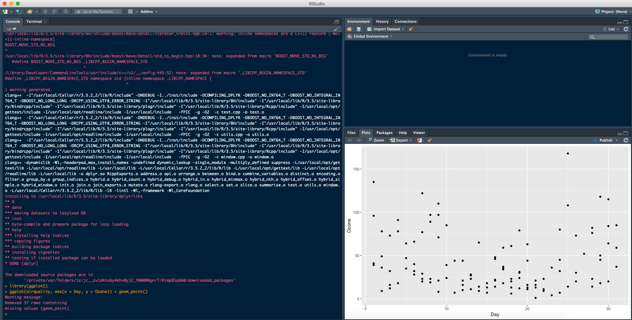This screenshot has width=632, height=320.
Task: Switch to the Environment tab
Action: (358, 21)
